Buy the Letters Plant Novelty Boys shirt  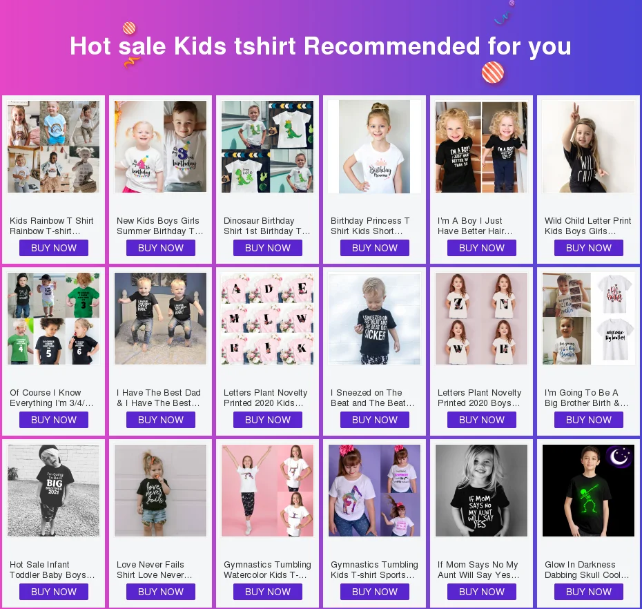(482, 420)
